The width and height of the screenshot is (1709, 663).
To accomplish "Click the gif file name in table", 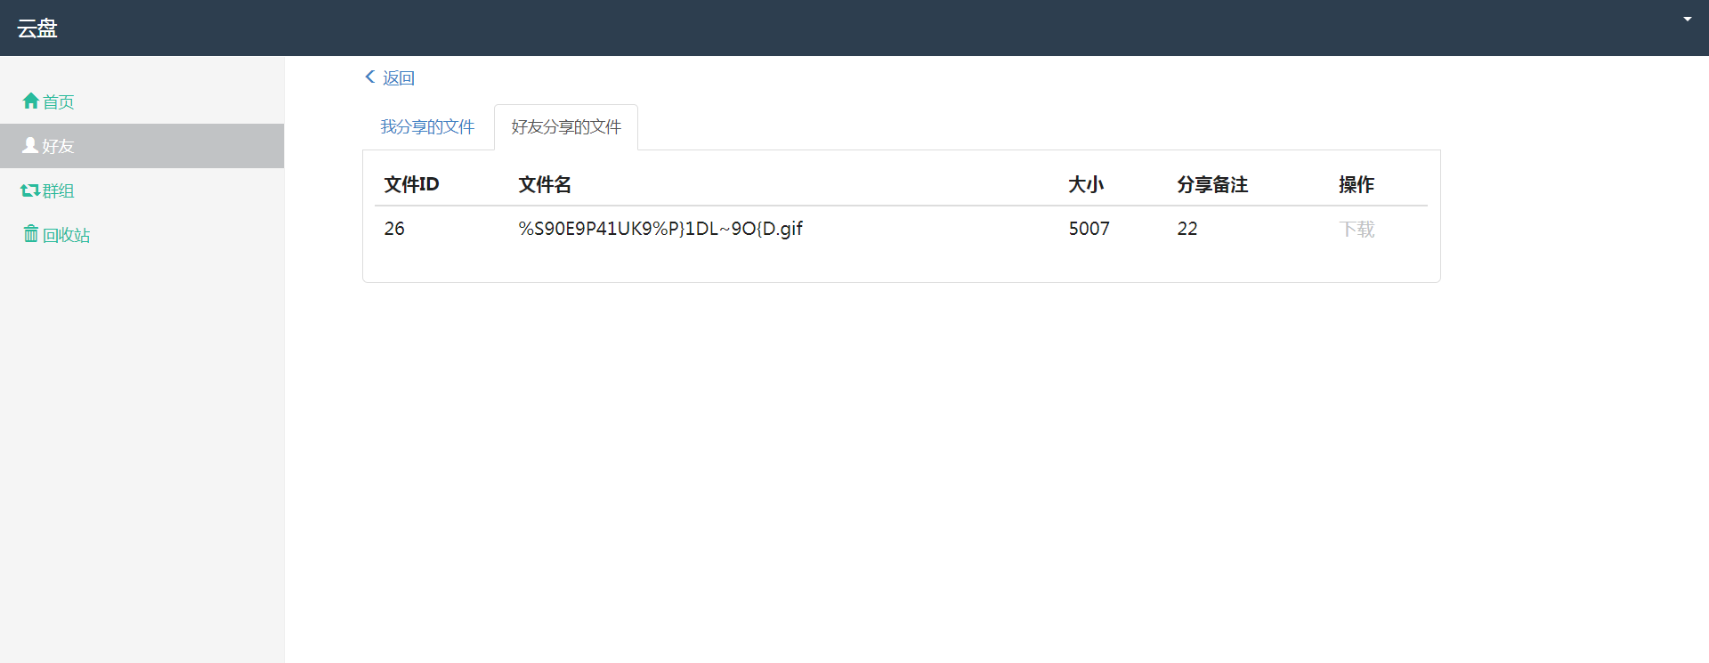I will click(x=660, y=229).
